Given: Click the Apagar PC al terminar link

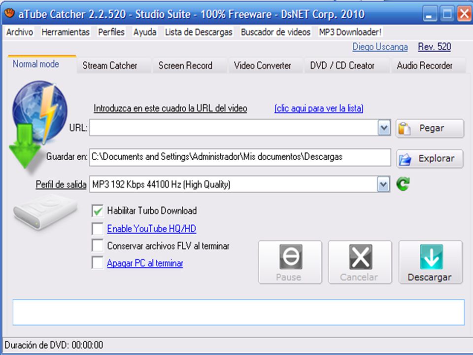Looking at the screenshot, I should point(145,263).
